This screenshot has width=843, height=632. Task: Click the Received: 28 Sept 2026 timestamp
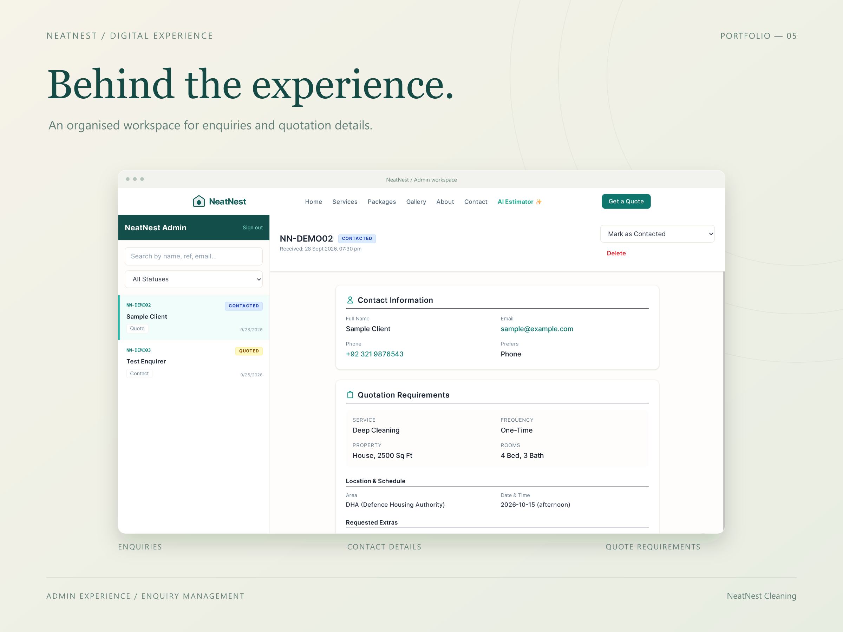[320, 249]
